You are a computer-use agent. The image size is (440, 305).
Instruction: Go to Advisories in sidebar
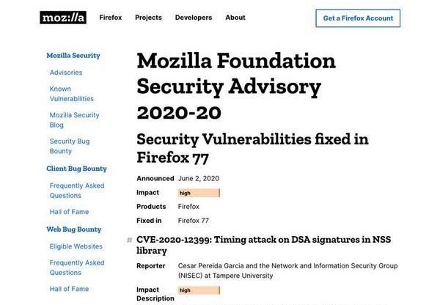tap(66, 73)
